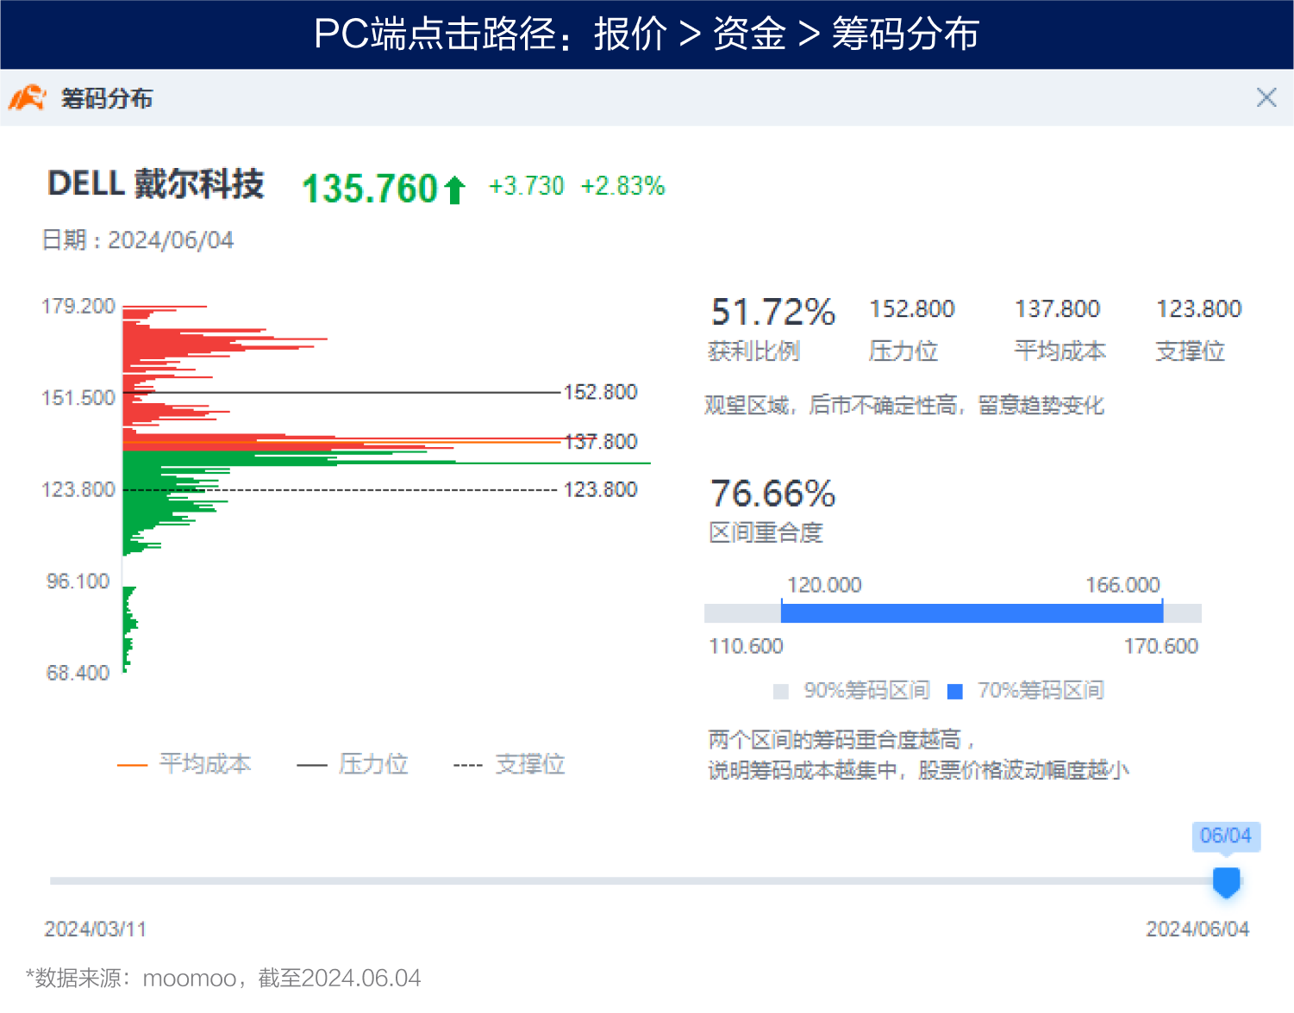Click the 支撑位 value 123.800
Screen dimensions: 1294x1013
pyautogui.click(x=1198, y=308)
